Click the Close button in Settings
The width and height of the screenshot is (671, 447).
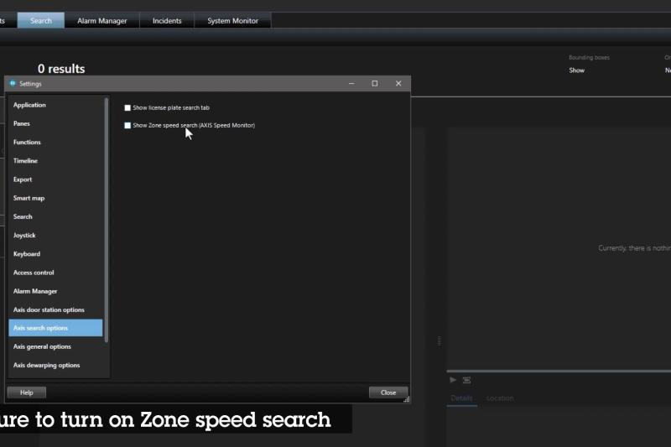point(388,392)
